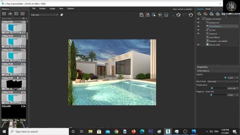Step the Temperature value spinner
The image size is (240, 135).
pyautogui.click(x=237, y=88)
